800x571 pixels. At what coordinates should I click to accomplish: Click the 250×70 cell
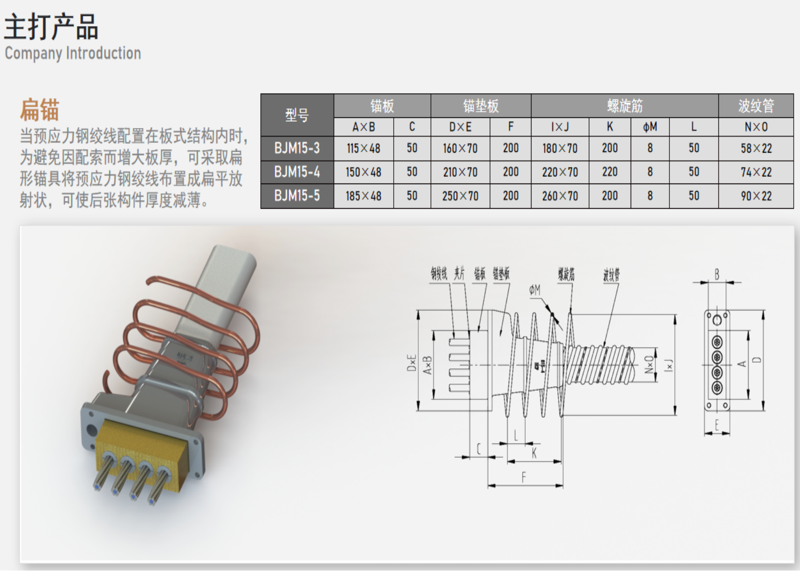[460, 196]
